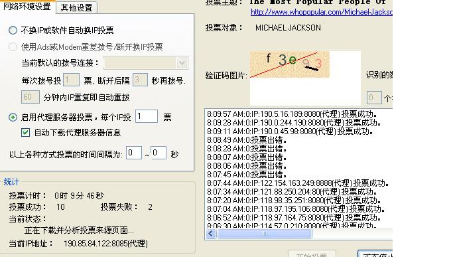Viewport: 453px width, 257px height.
Task: Click the minimum vote interval seconds field
Action: point(134,153)
